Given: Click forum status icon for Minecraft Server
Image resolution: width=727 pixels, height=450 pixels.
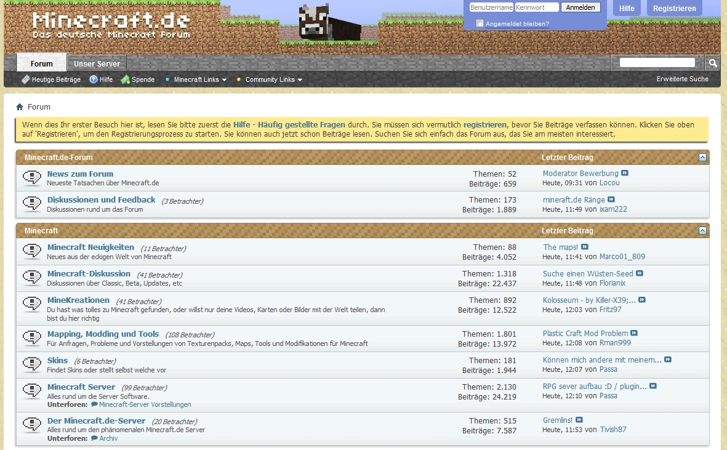Looking at the screenshot, I should pyautogui.click(x=32, y=390).
